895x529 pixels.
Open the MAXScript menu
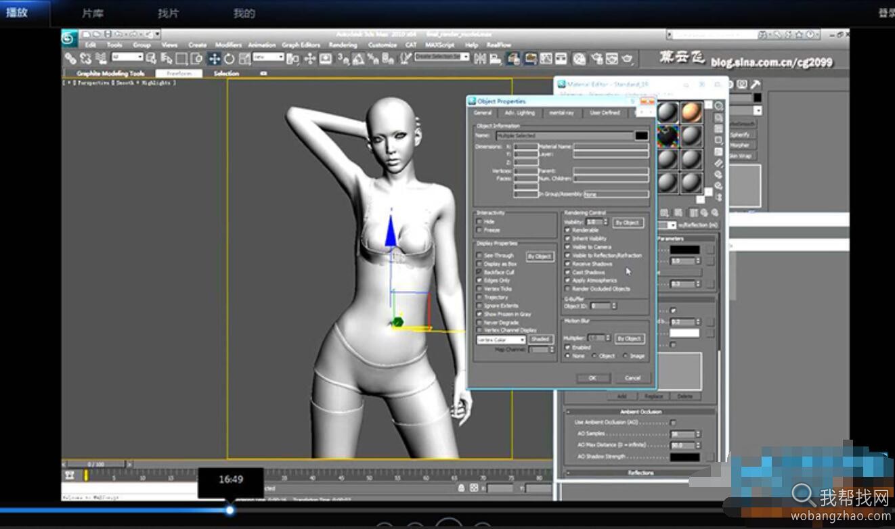click(439, 45)
